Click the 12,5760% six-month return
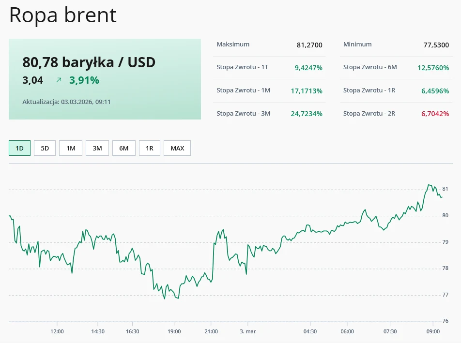This screenshot has width=461, height=343. point(432,68)
